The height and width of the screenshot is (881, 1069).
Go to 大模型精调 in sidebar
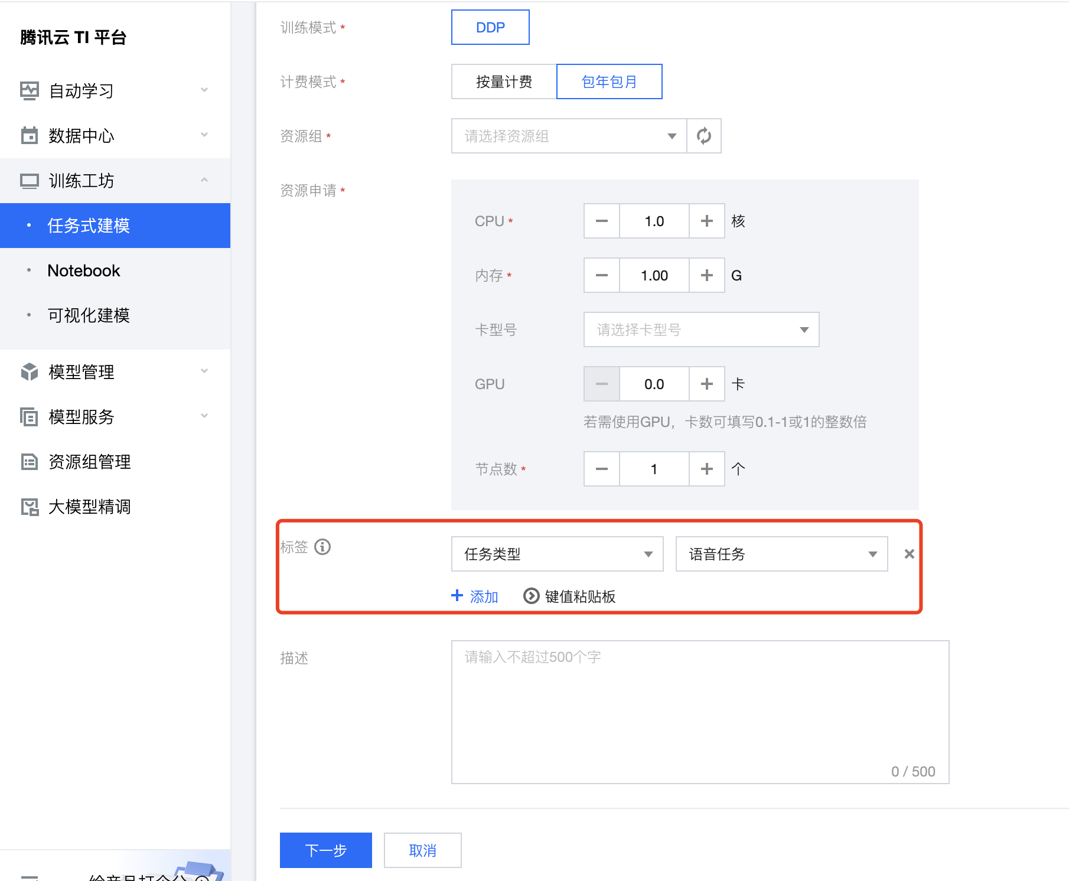pos(89,507)
